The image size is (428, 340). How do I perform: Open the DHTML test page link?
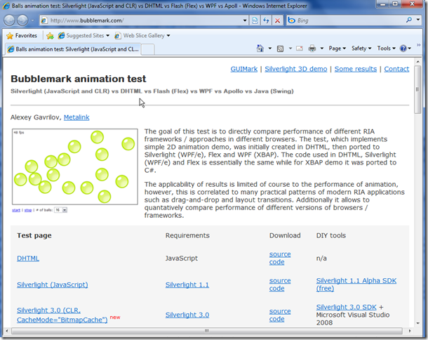(28, 259)
